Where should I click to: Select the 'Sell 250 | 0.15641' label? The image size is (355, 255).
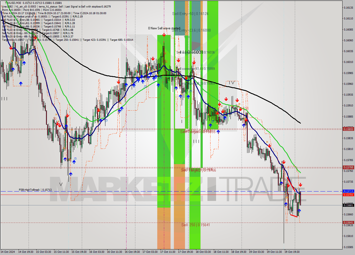(196, 225)
